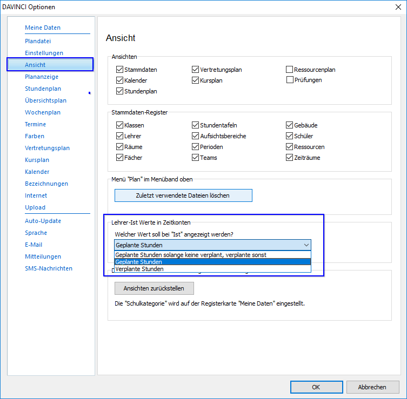This screenshot has height=399, width=407.
Task: Open Mitteilungen settings
Action: click(x=43, y=256)
